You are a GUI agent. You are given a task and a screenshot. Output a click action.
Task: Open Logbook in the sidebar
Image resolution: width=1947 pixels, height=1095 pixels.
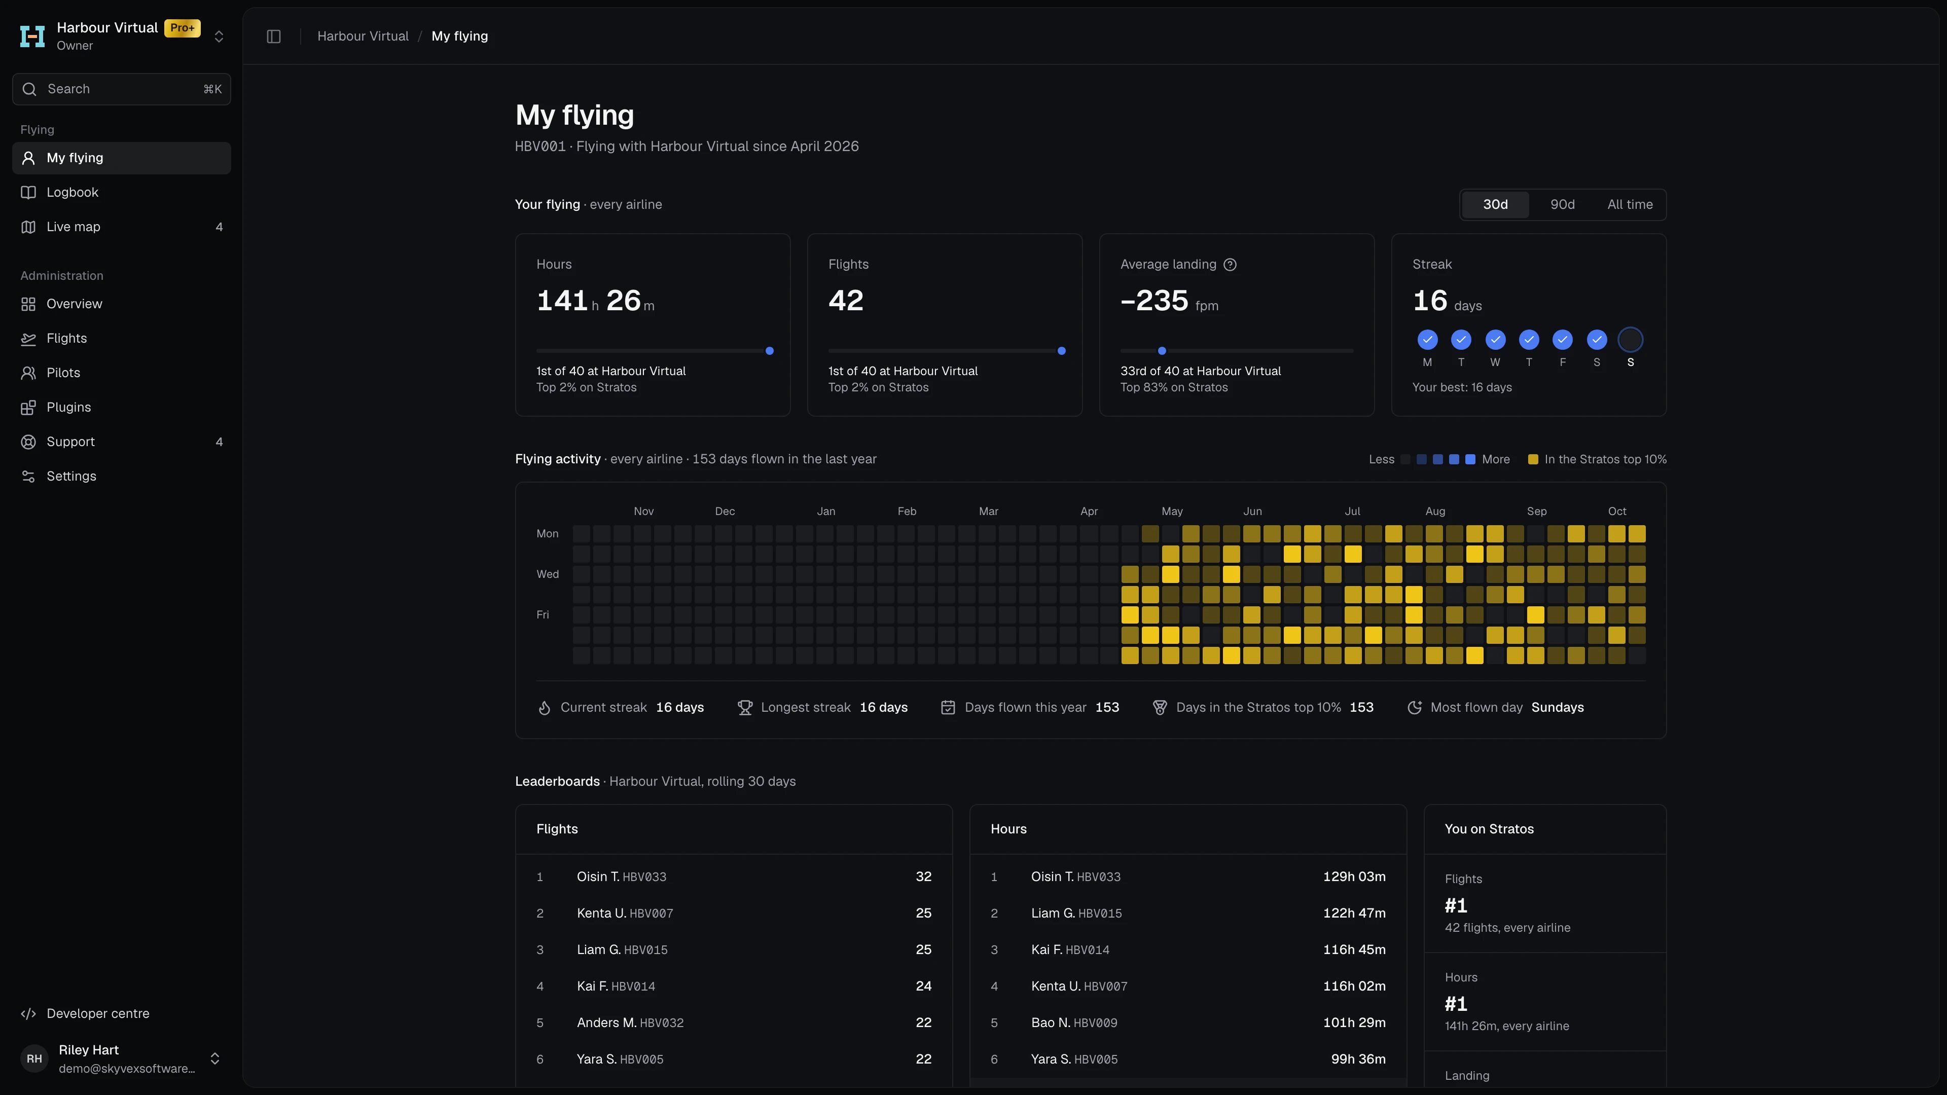coord(122,192)
